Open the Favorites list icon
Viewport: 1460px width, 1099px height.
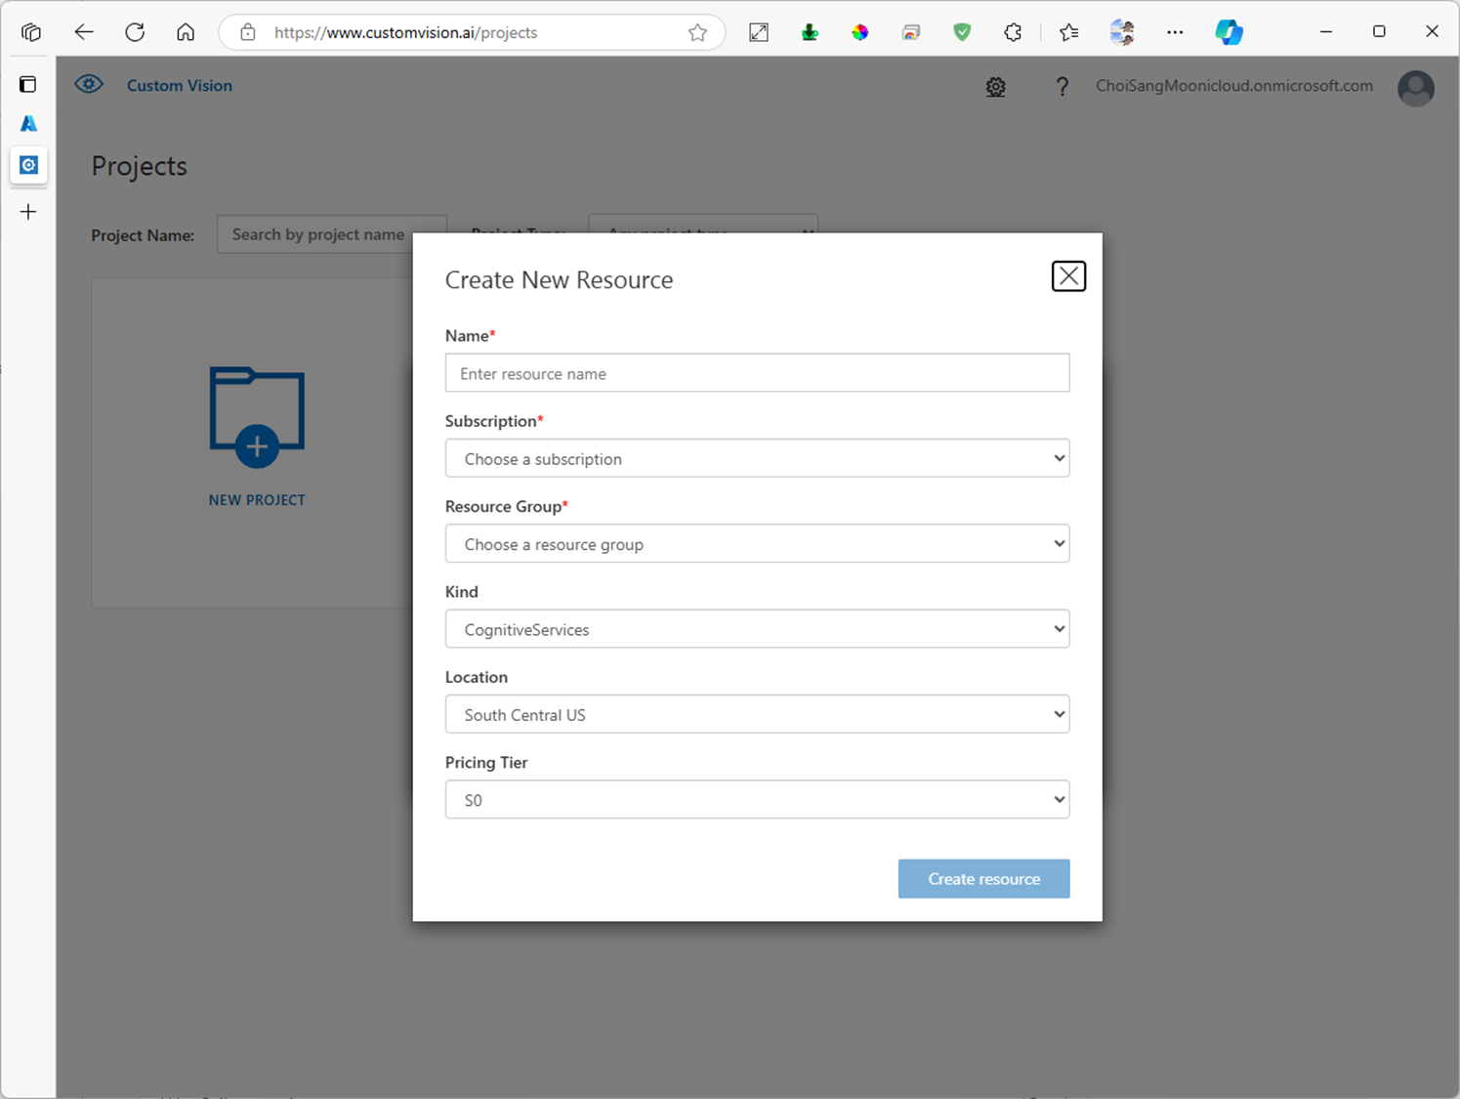(x=1069, y=32)
